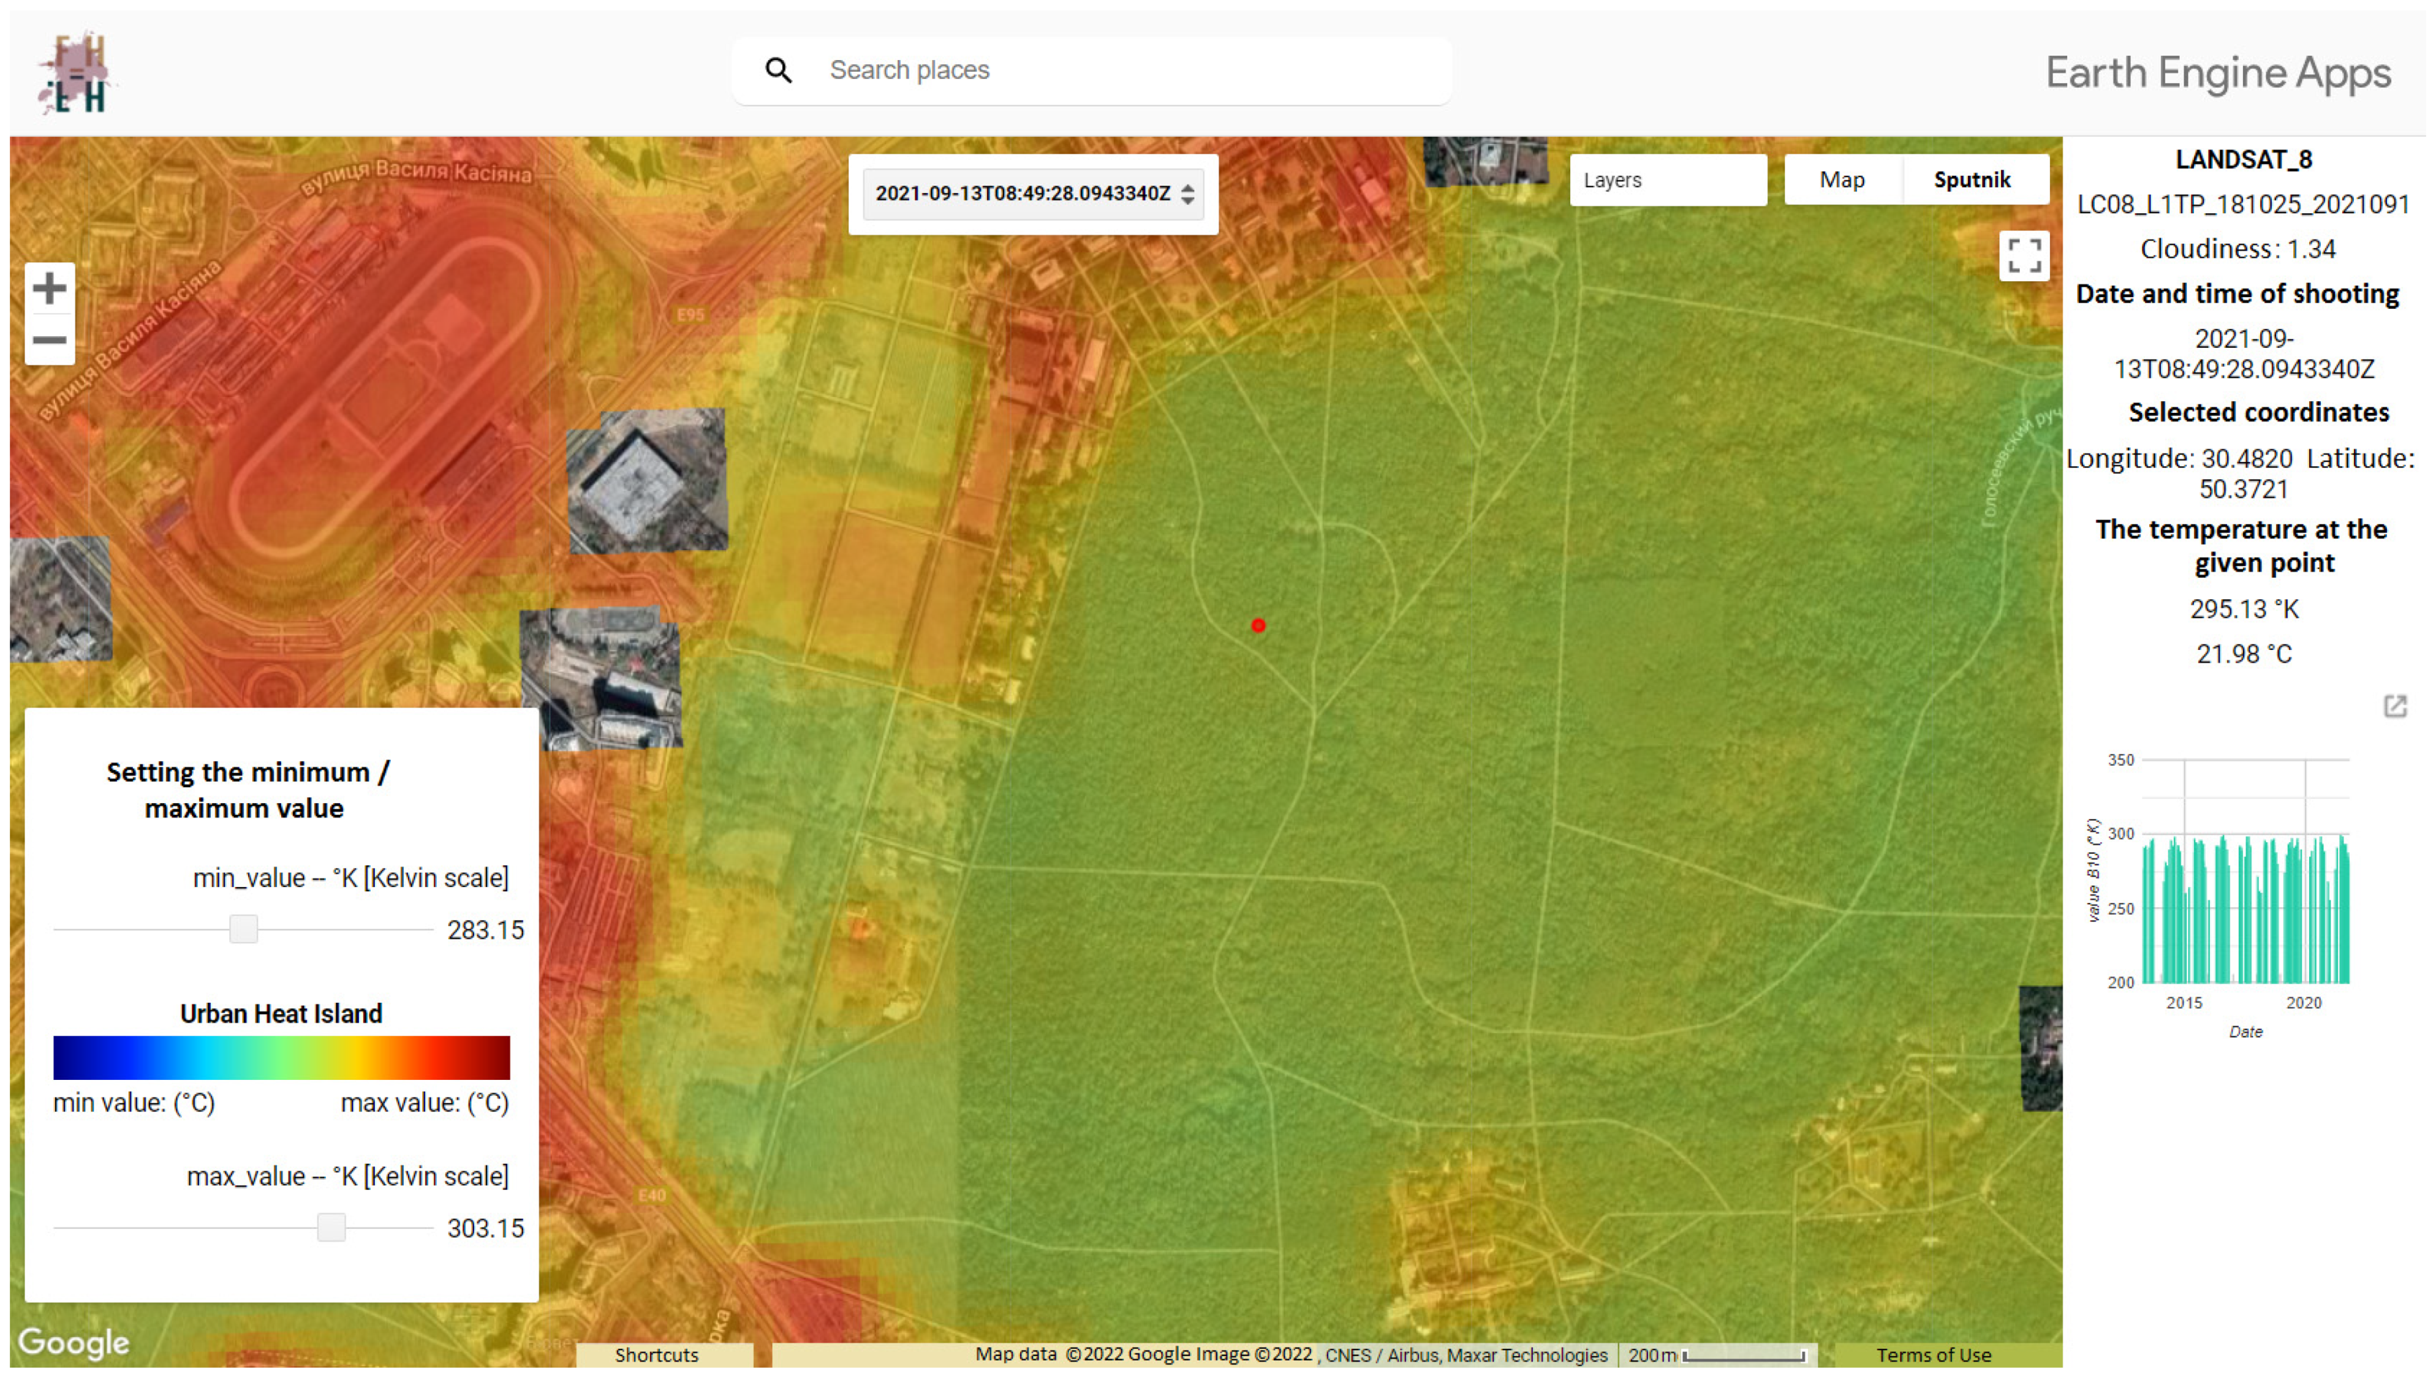This screenshot has height=1377, width=2436.
Task: Zoom out the map with minus button
Action: (49, 341)
